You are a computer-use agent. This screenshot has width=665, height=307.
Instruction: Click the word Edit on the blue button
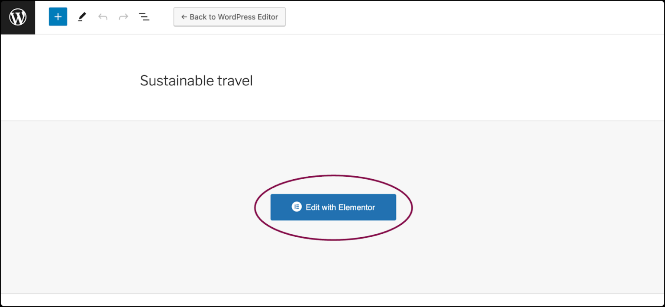click(x=313, y=207)
